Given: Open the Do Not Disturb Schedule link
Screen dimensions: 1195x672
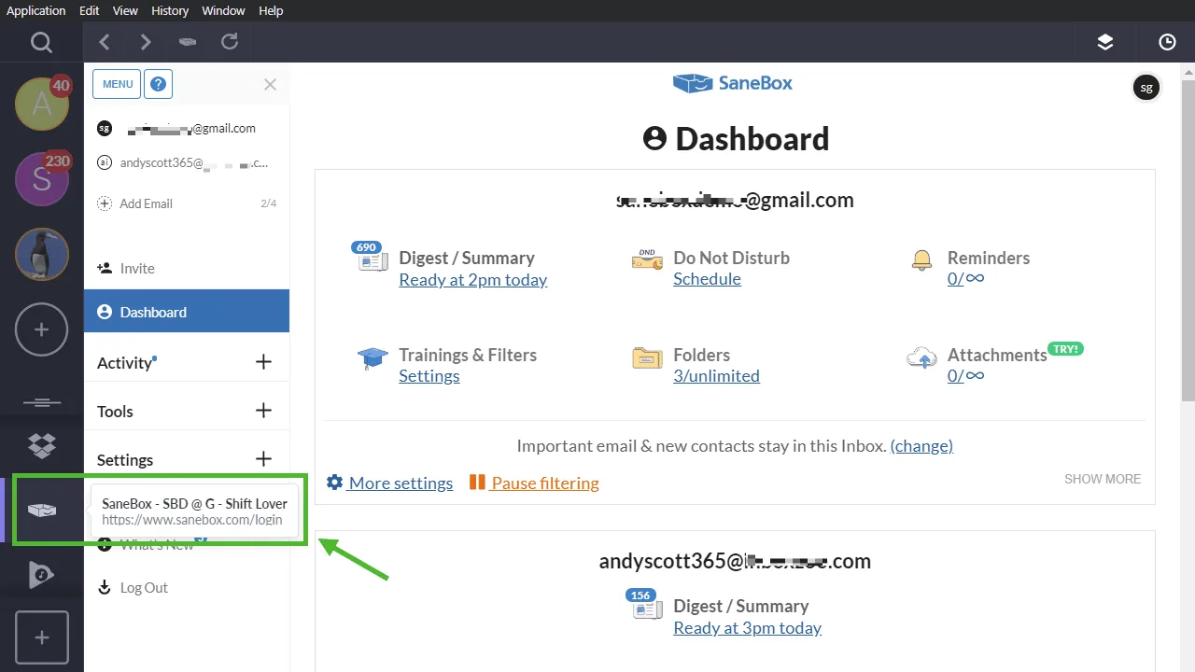Looking at the screenshot, I should tap(707, 279).
